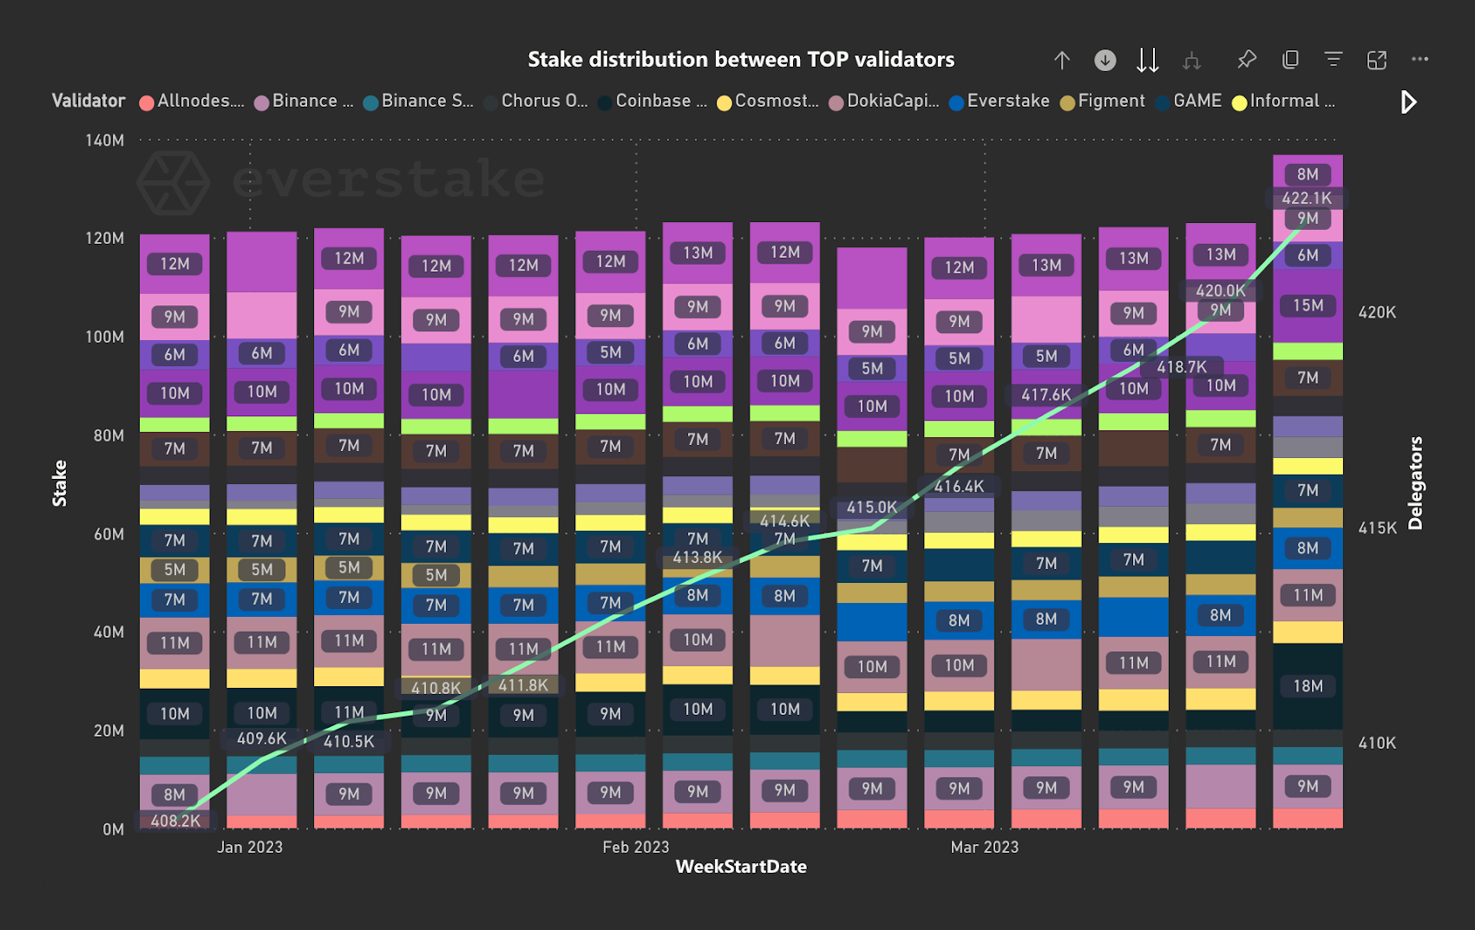Click the 410.8K line data label
This screenshot has height=930, width=1475.
click(436, 688)
